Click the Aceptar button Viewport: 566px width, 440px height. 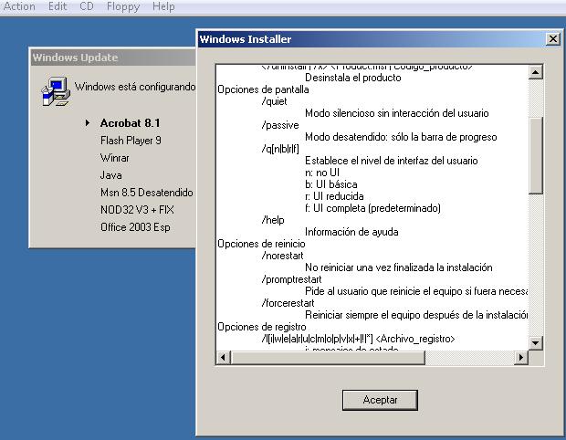tap(379, 400)
